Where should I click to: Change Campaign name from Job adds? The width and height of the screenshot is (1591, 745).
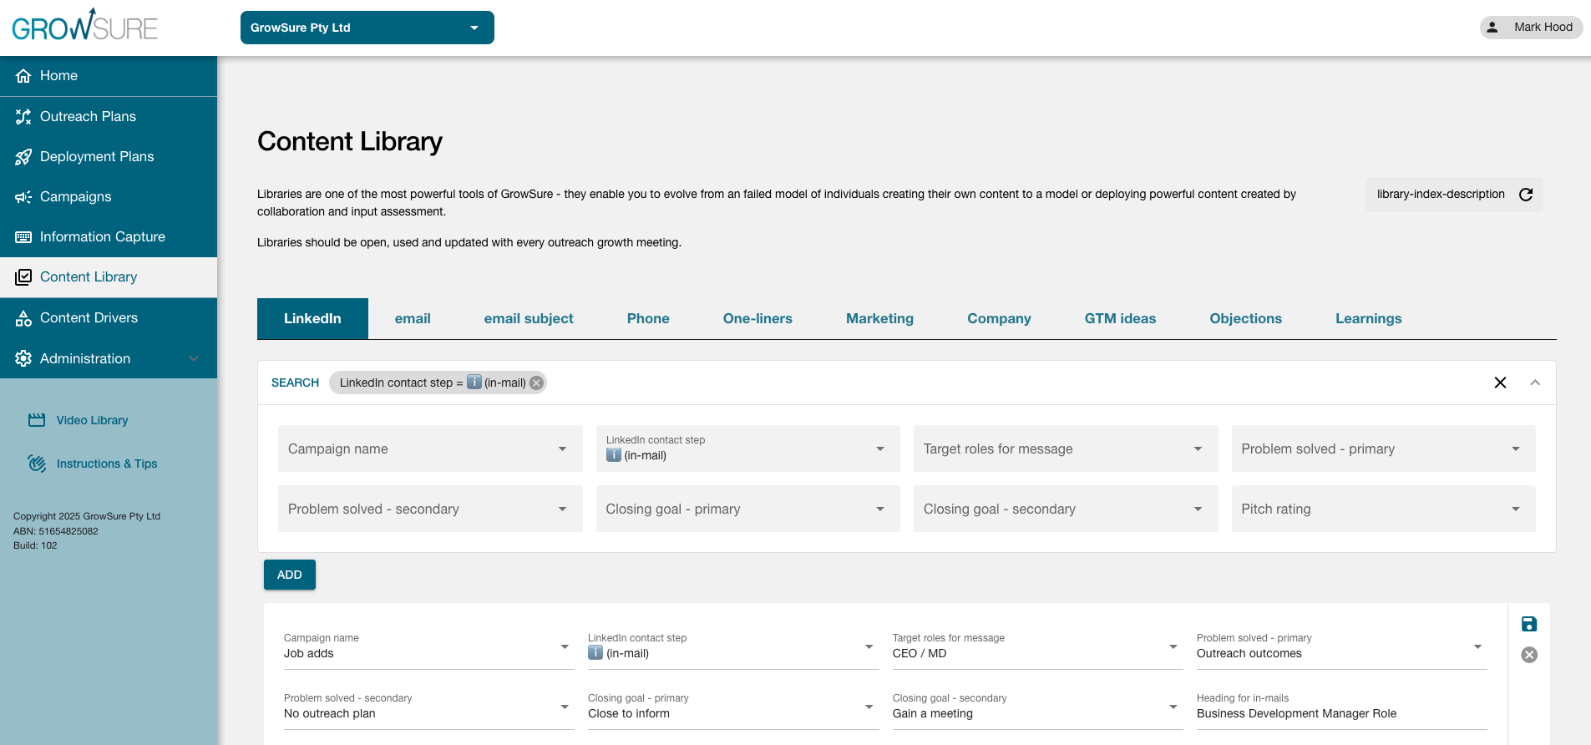(x=429, y=647)
